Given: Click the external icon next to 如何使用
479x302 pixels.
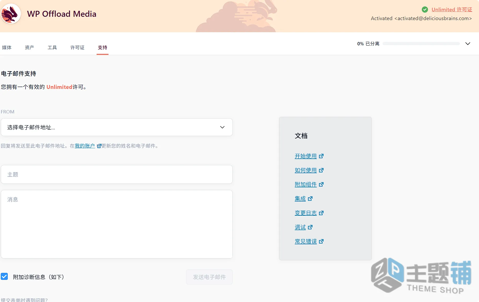Looking at the screenshot, I should coord(321,170).
